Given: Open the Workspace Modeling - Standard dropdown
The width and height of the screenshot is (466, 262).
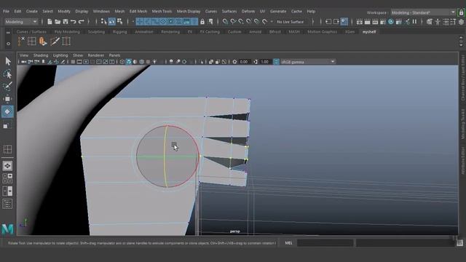Looking at the screenshot, I should click(x=423, y=12).
